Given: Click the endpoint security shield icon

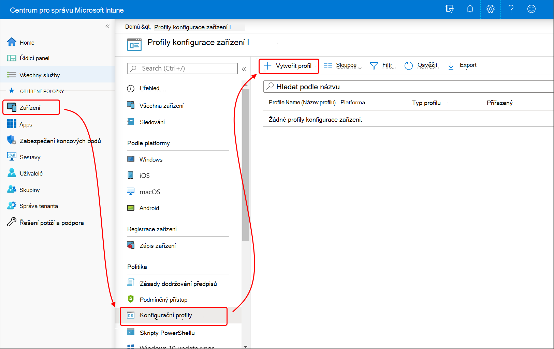Looking at the screenshot, I should [12, 140].
